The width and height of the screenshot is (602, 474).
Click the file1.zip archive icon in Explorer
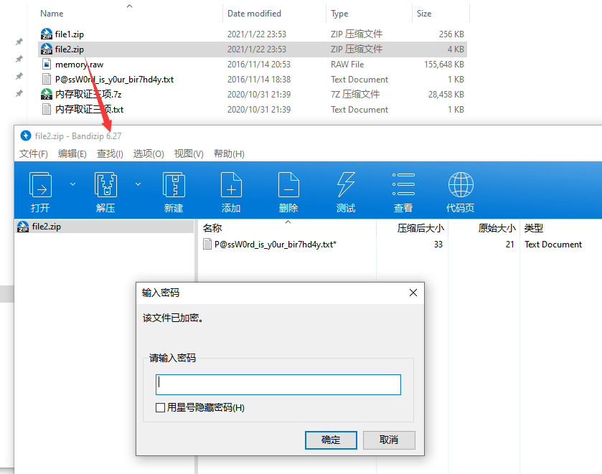point(45,34)
